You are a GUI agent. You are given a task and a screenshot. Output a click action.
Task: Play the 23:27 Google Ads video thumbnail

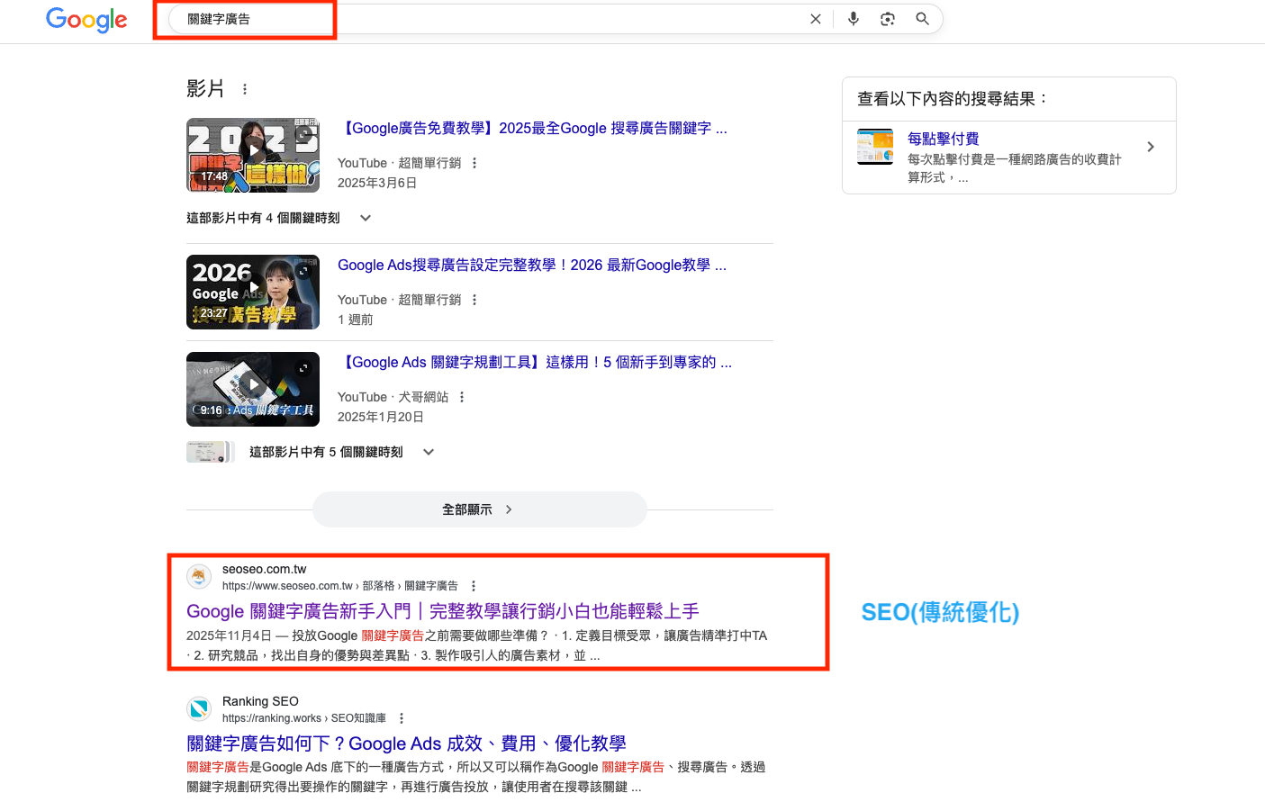[253, 292]
